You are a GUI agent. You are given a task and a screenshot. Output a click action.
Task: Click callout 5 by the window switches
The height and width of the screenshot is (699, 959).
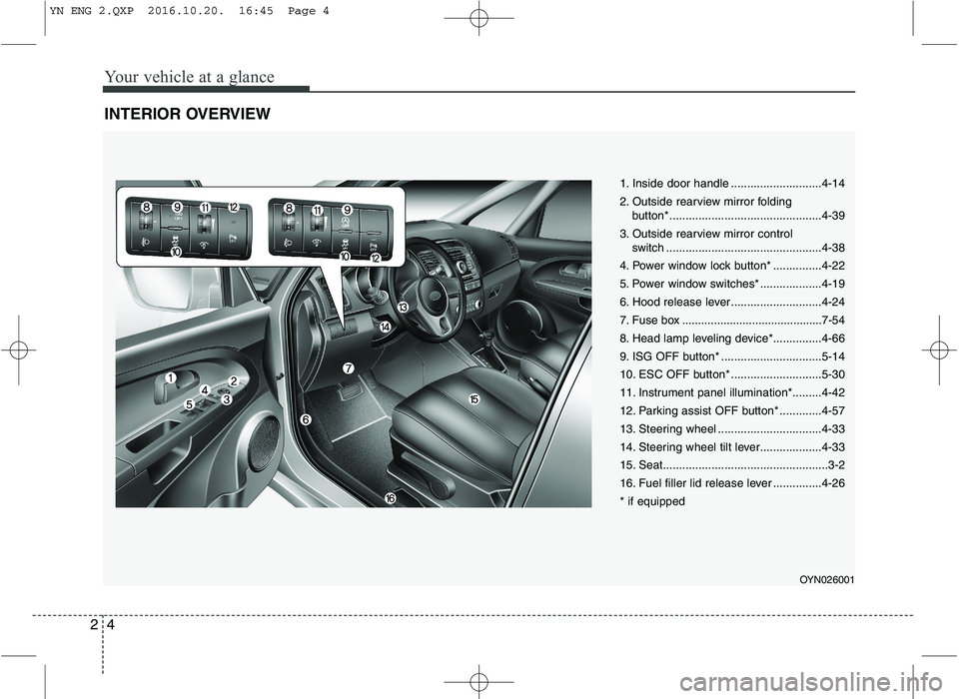coord(190,404)
